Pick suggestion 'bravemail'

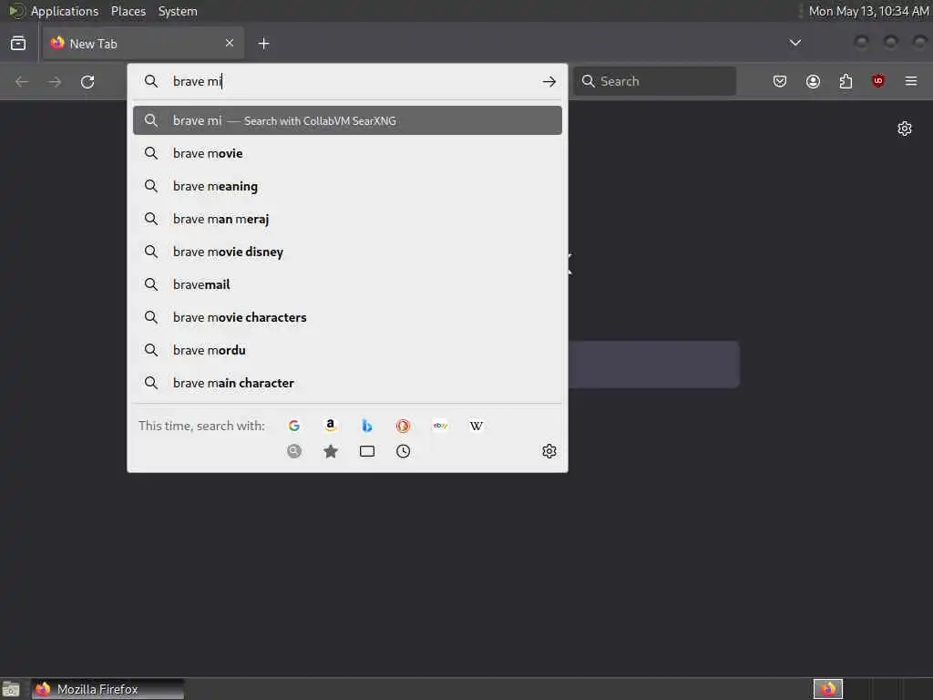(347, 284)
